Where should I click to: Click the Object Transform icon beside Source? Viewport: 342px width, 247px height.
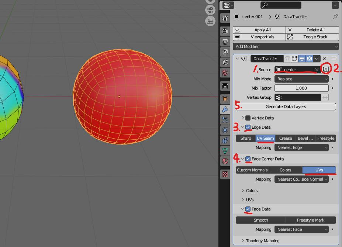click(x=325, y=69)
